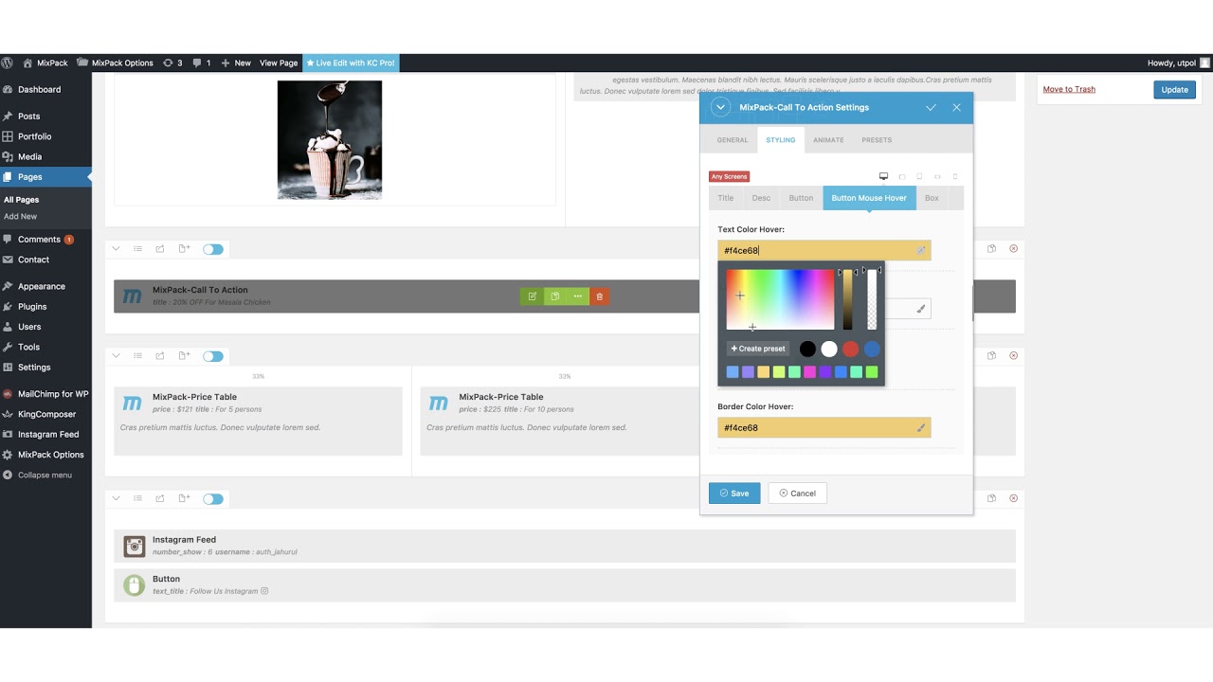
Task: Click the Update publish button
Action: point(1174,89)
